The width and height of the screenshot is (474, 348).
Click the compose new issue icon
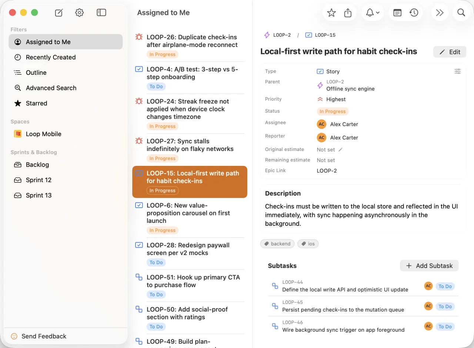pos(59,13)
